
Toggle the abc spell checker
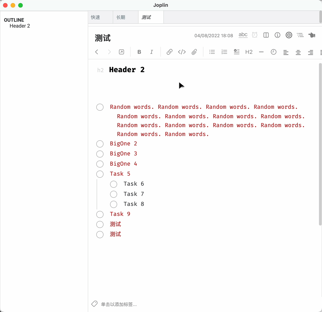click(243, 35)
